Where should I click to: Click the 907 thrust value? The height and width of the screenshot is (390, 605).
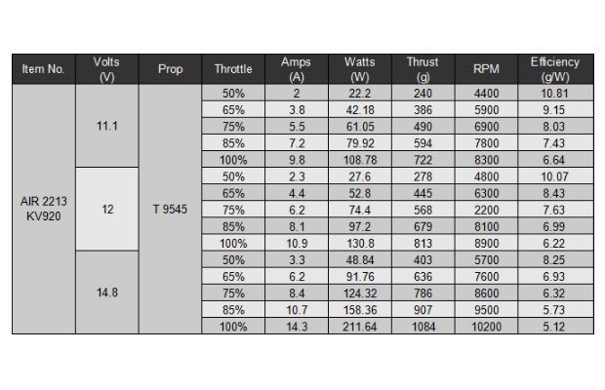click(423, 309)
